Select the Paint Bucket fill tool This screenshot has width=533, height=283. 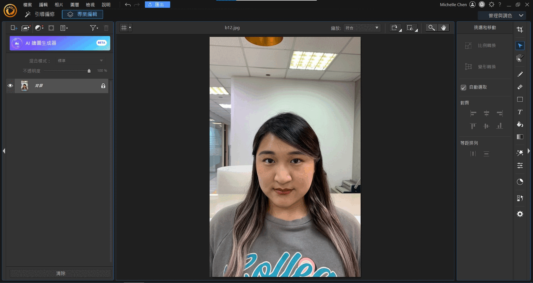[520, 124]
